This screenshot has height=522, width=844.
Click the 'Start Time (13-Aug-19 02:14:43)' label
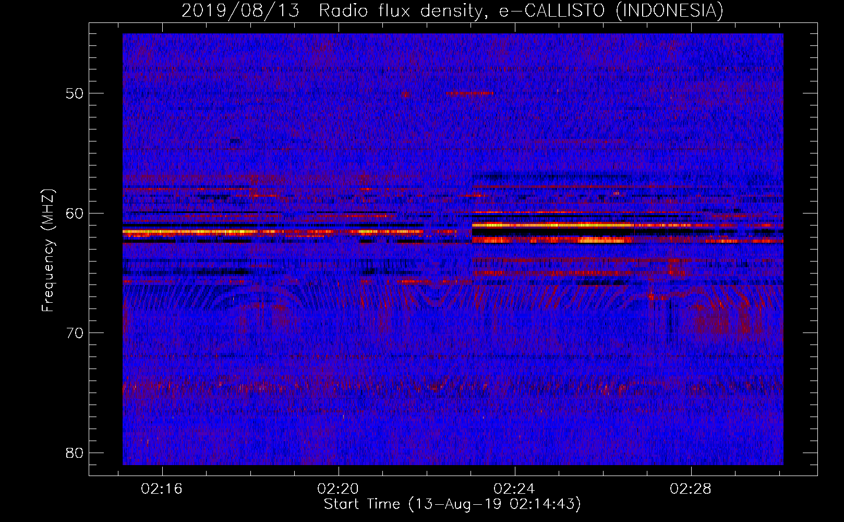[452, 504]
